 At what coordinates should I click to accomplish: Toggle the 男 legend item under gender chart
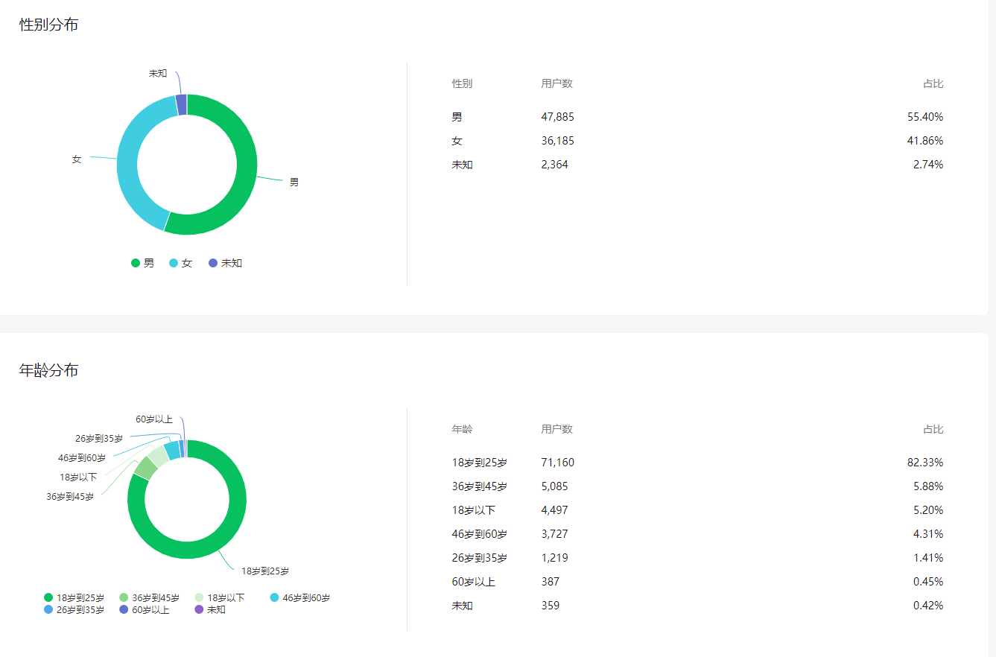[143, 263]
